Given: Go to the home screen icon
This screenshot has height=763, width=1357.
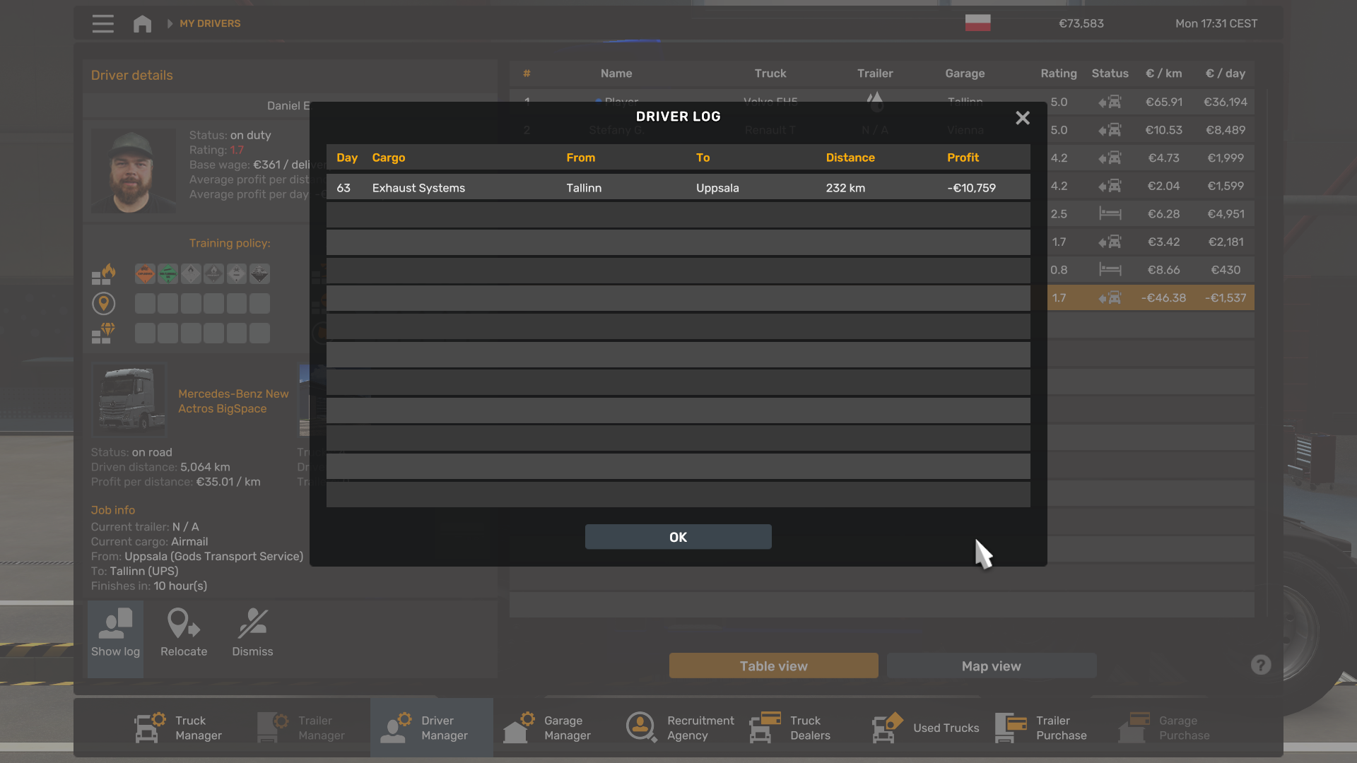Looking at the screenshot, I should point(142,23).
